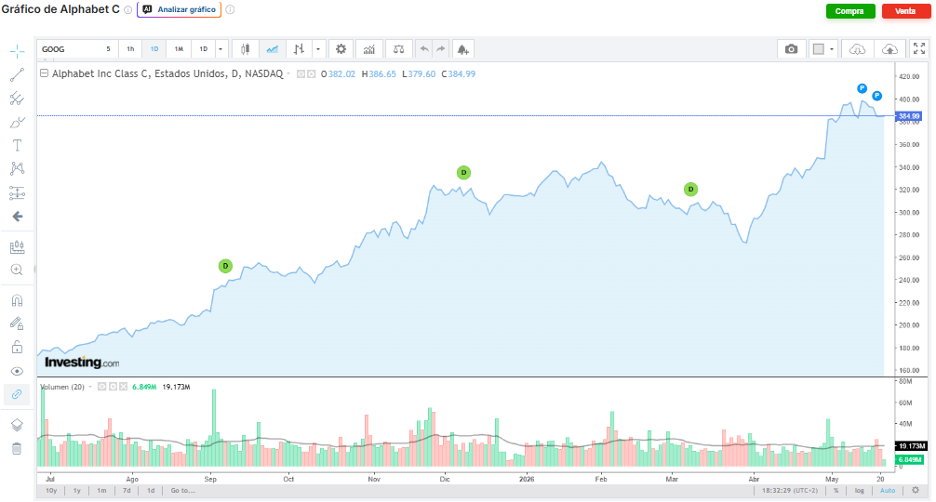Select the crosshair cursor tool
The image size is (936, 502).
click(18, 51)
